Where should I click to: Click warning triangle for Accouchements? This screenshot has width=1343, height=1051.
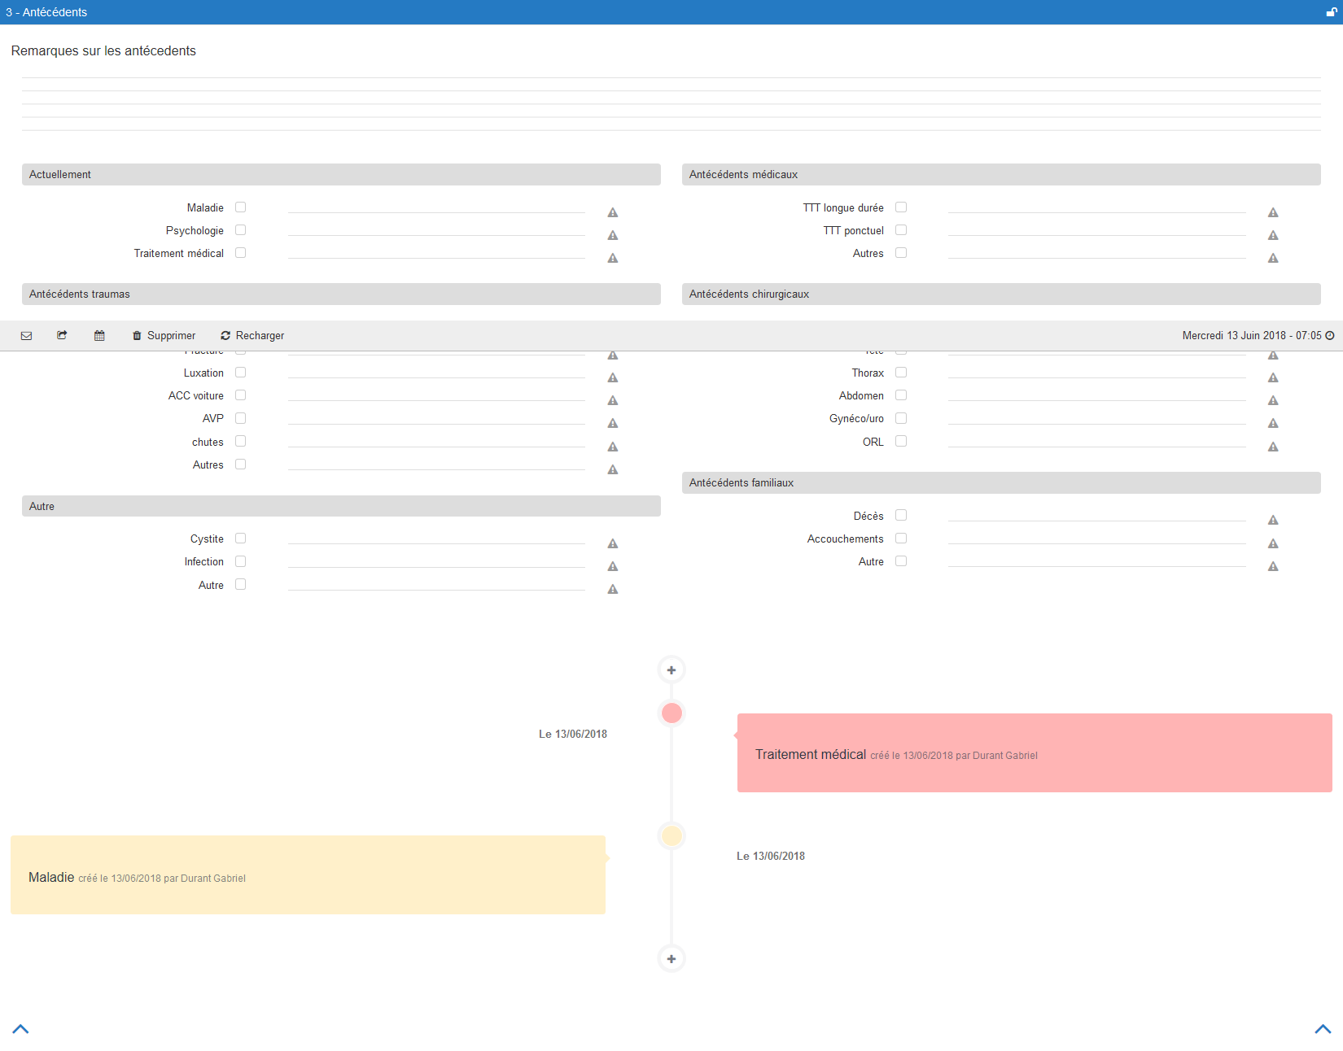tap(1273, 543)
